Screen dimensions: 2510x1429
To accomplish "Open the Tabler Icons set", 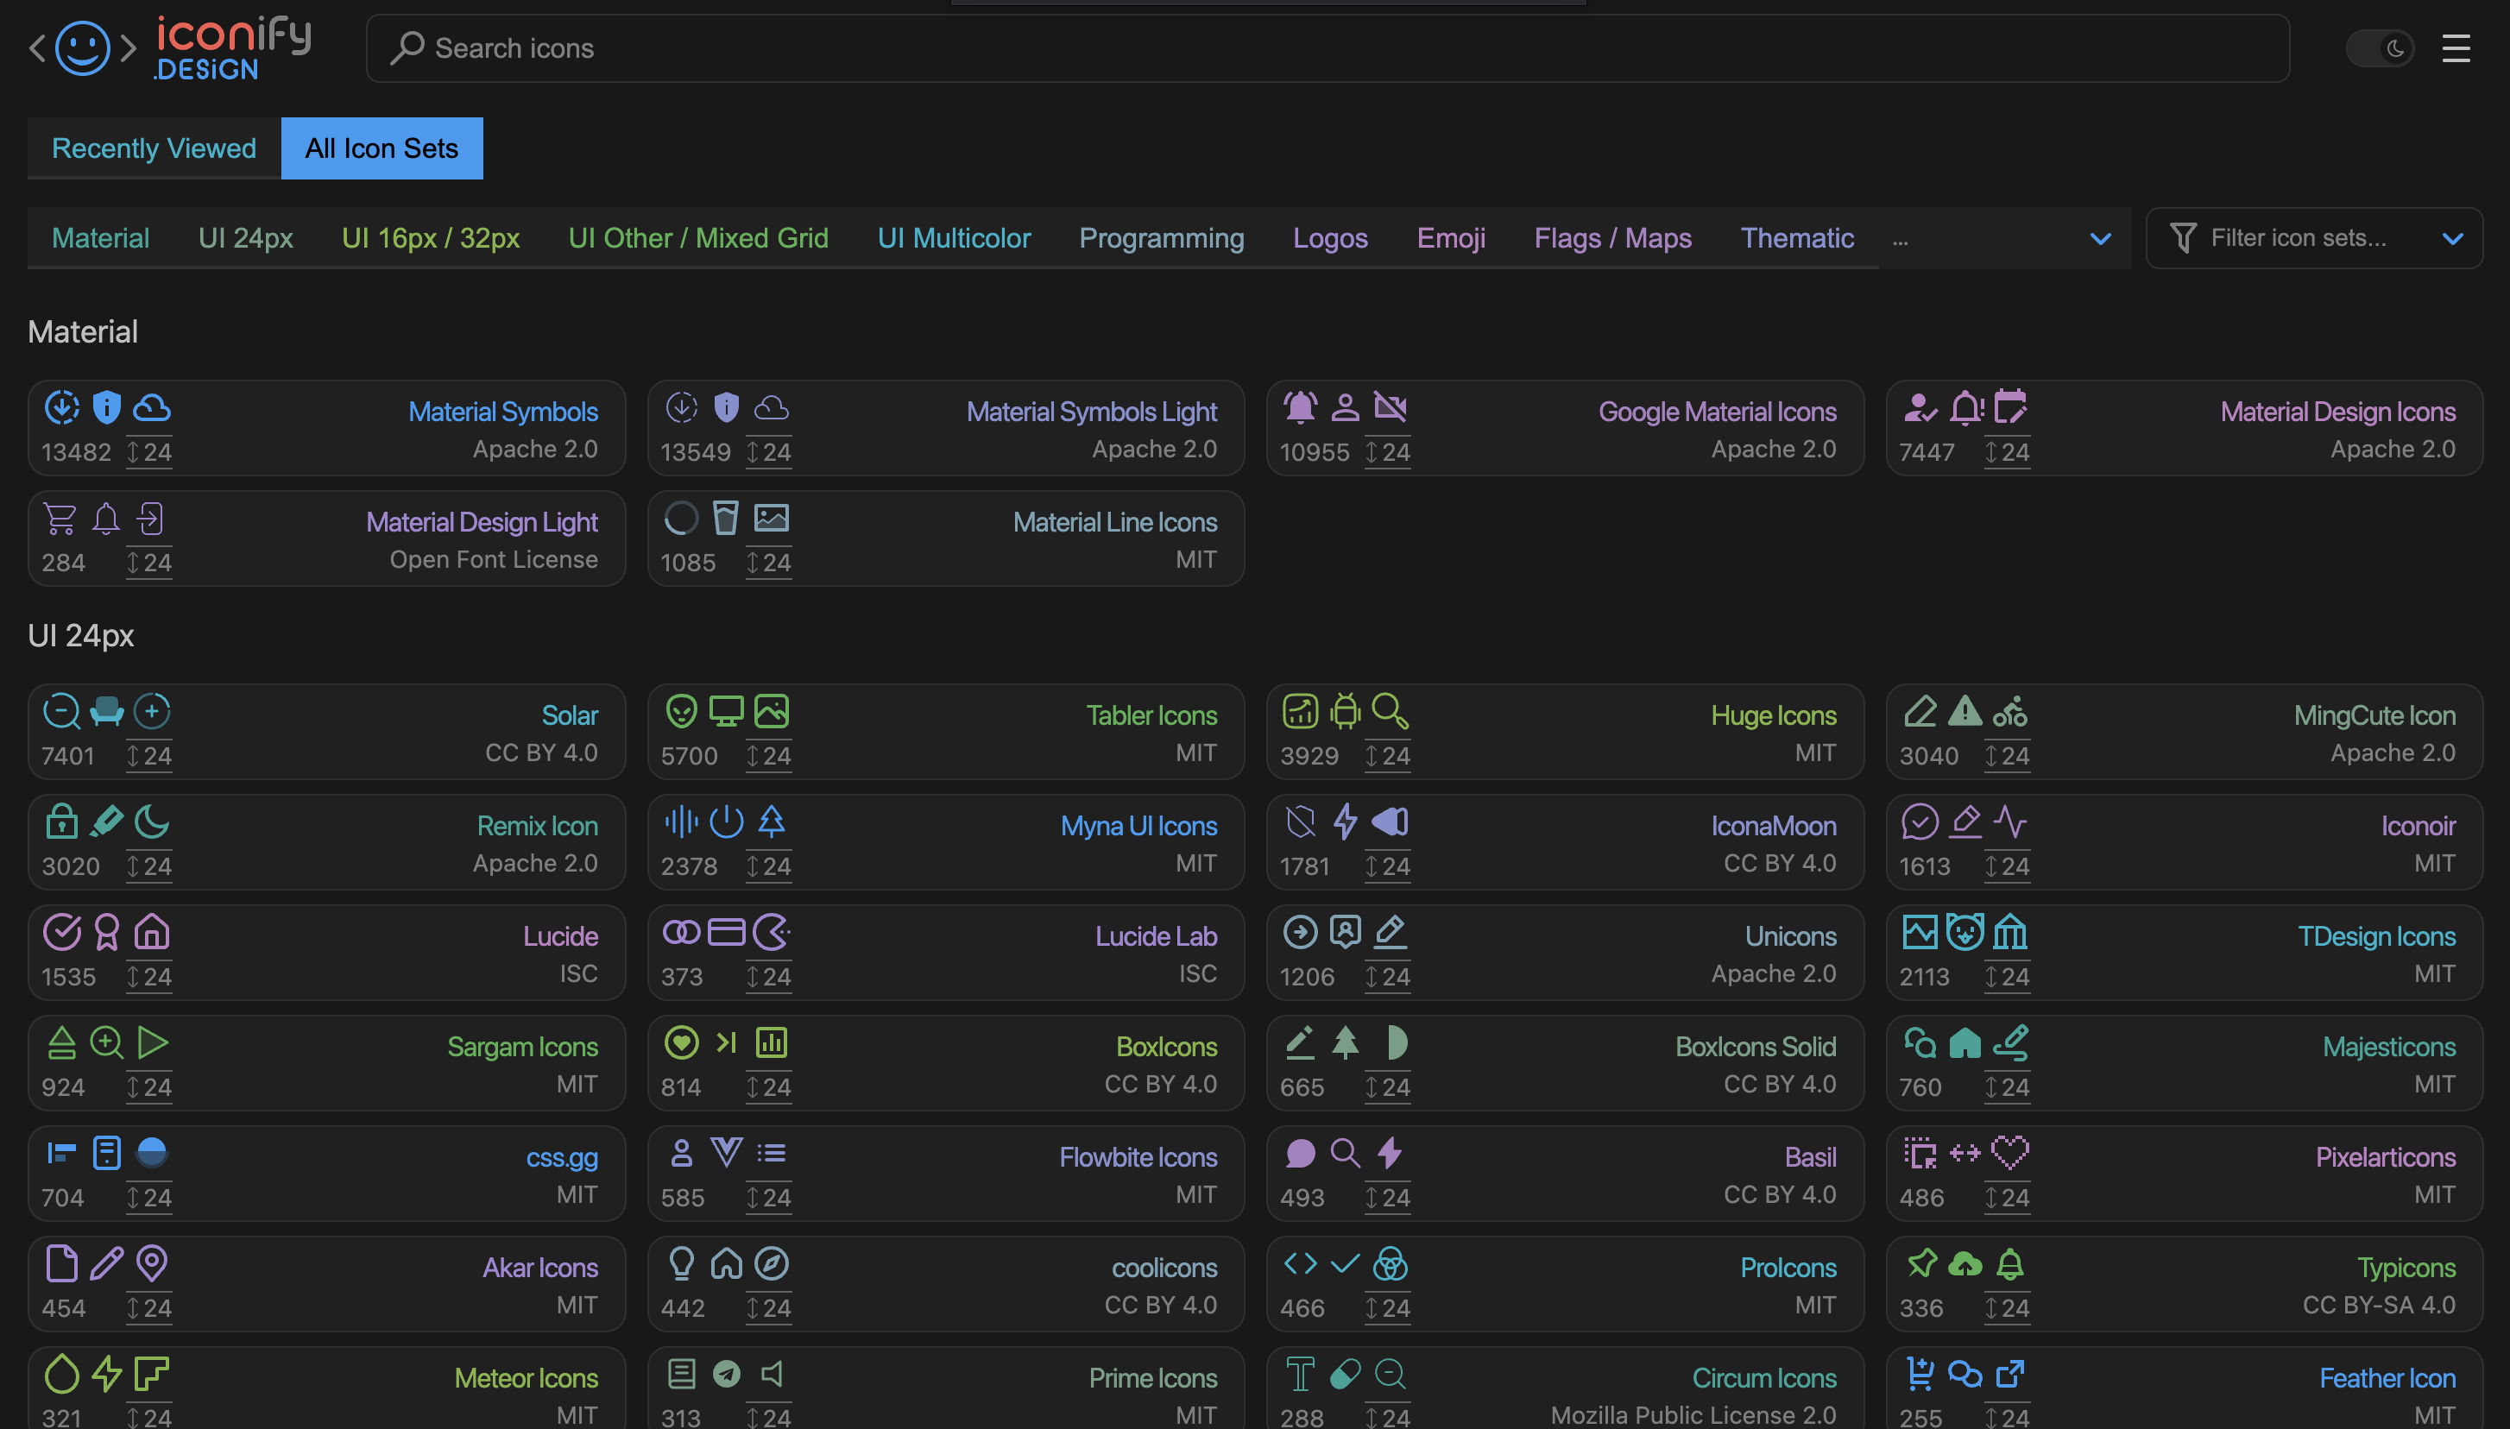I will click(945, 732).
